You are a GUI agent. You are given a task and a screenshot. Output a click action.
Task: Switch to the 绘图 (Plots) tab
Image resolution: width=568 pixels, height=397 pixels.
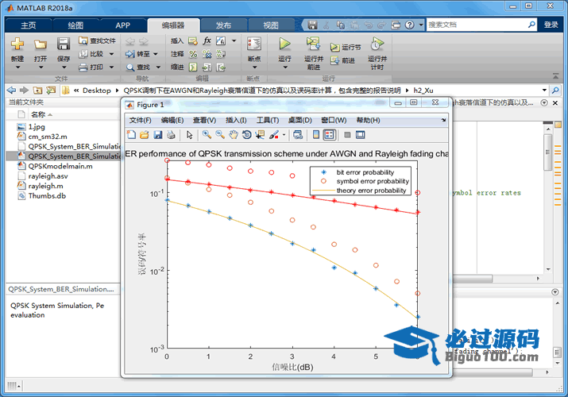[x=75, y=25]
